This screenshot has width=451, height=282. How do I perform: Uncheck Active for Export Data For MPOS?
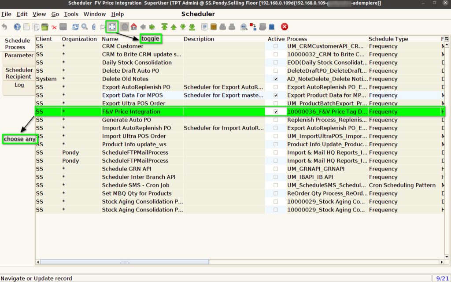pos(276,95)
